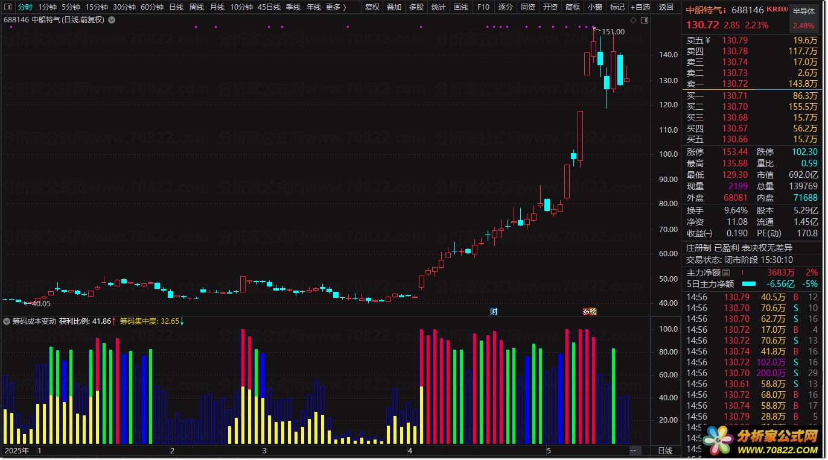Click the 返回 back button
The height and width of the screenshot is (460, 828).
(x=666, y=7)
